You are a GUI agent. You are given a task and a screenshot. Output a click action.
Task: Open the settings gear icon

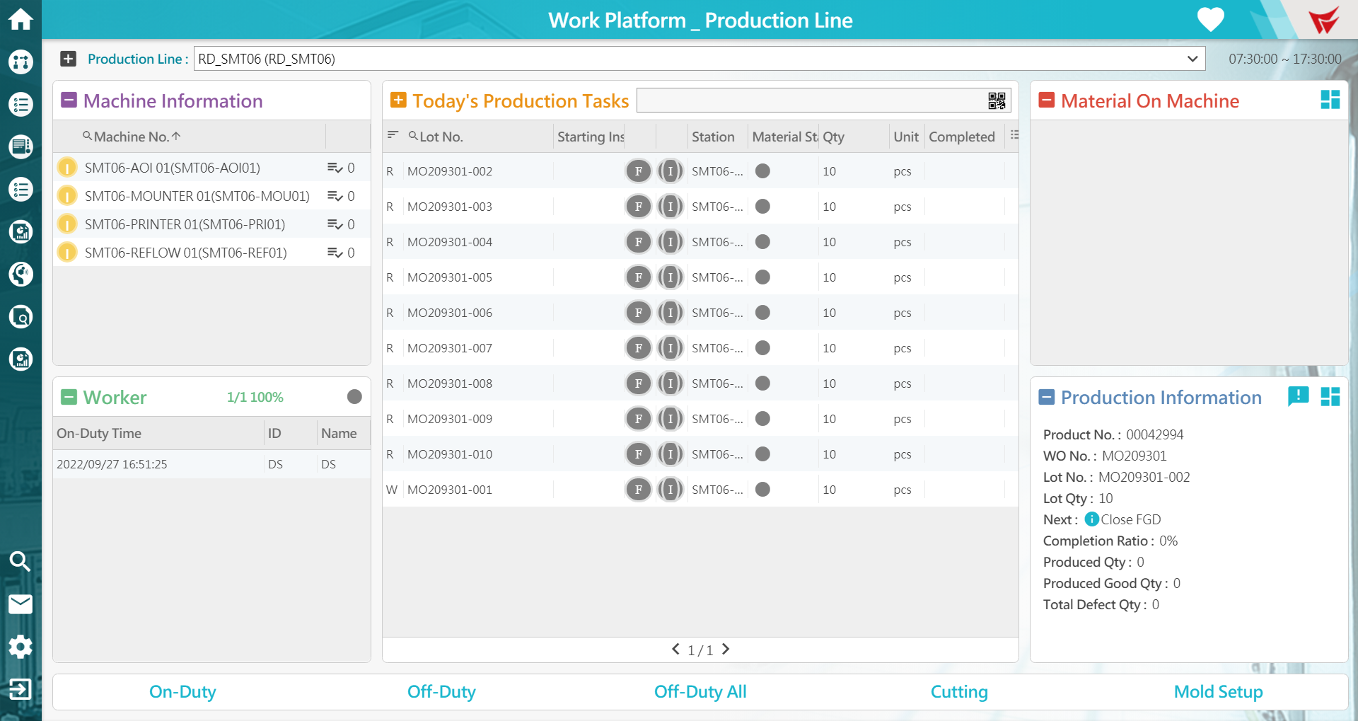pyautogui.click(x=21, y=647)
